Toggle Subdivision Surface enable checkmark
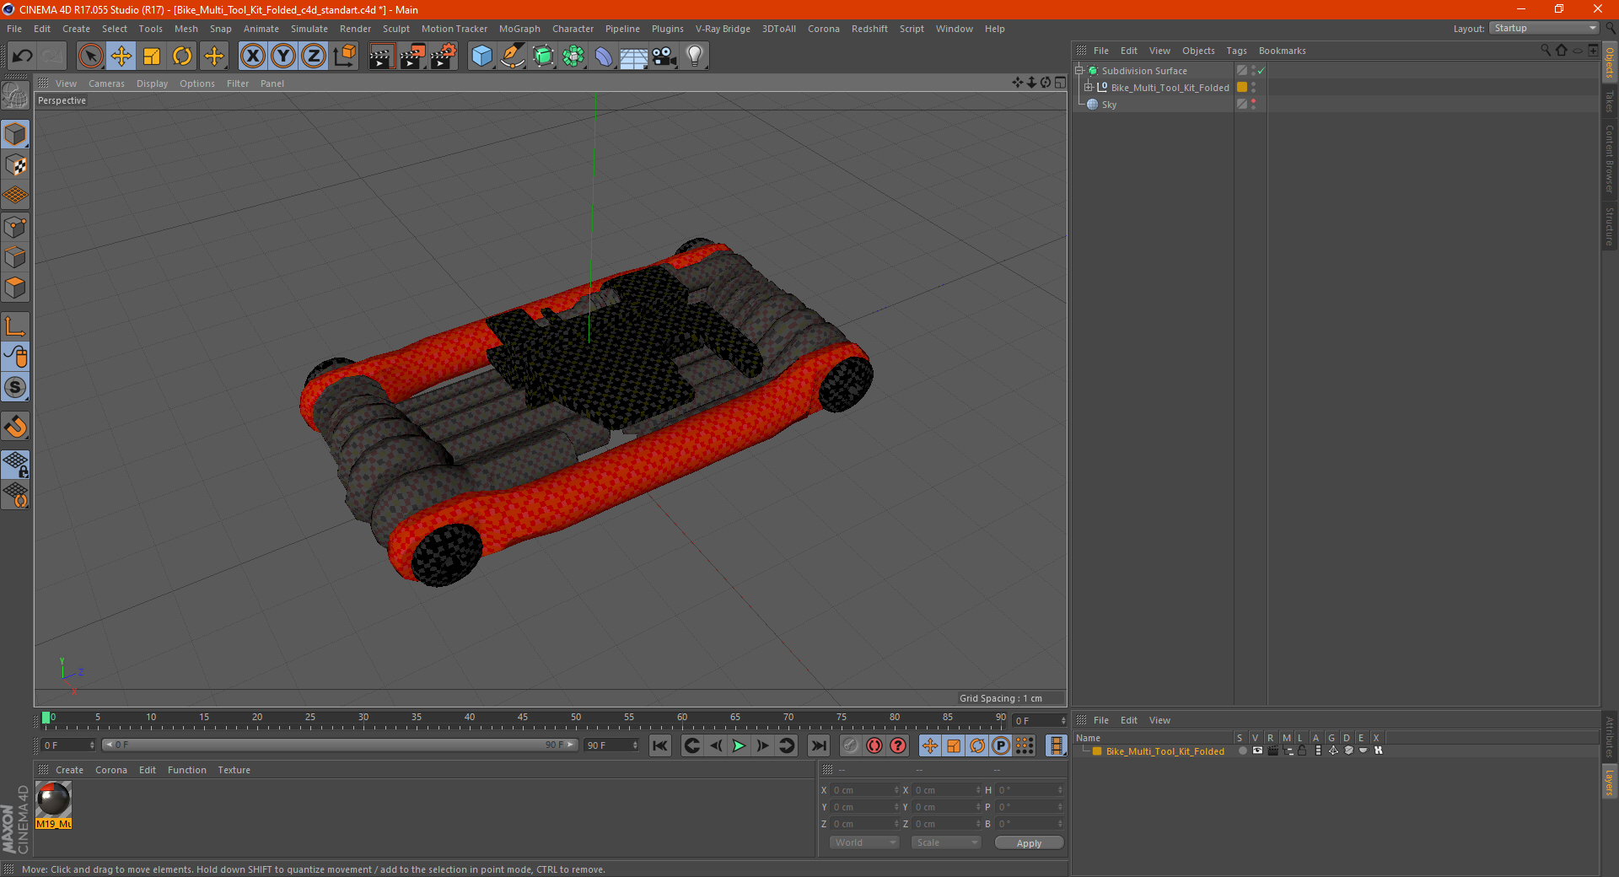This screenshot has width=1619, height=877. (1261, 71)
